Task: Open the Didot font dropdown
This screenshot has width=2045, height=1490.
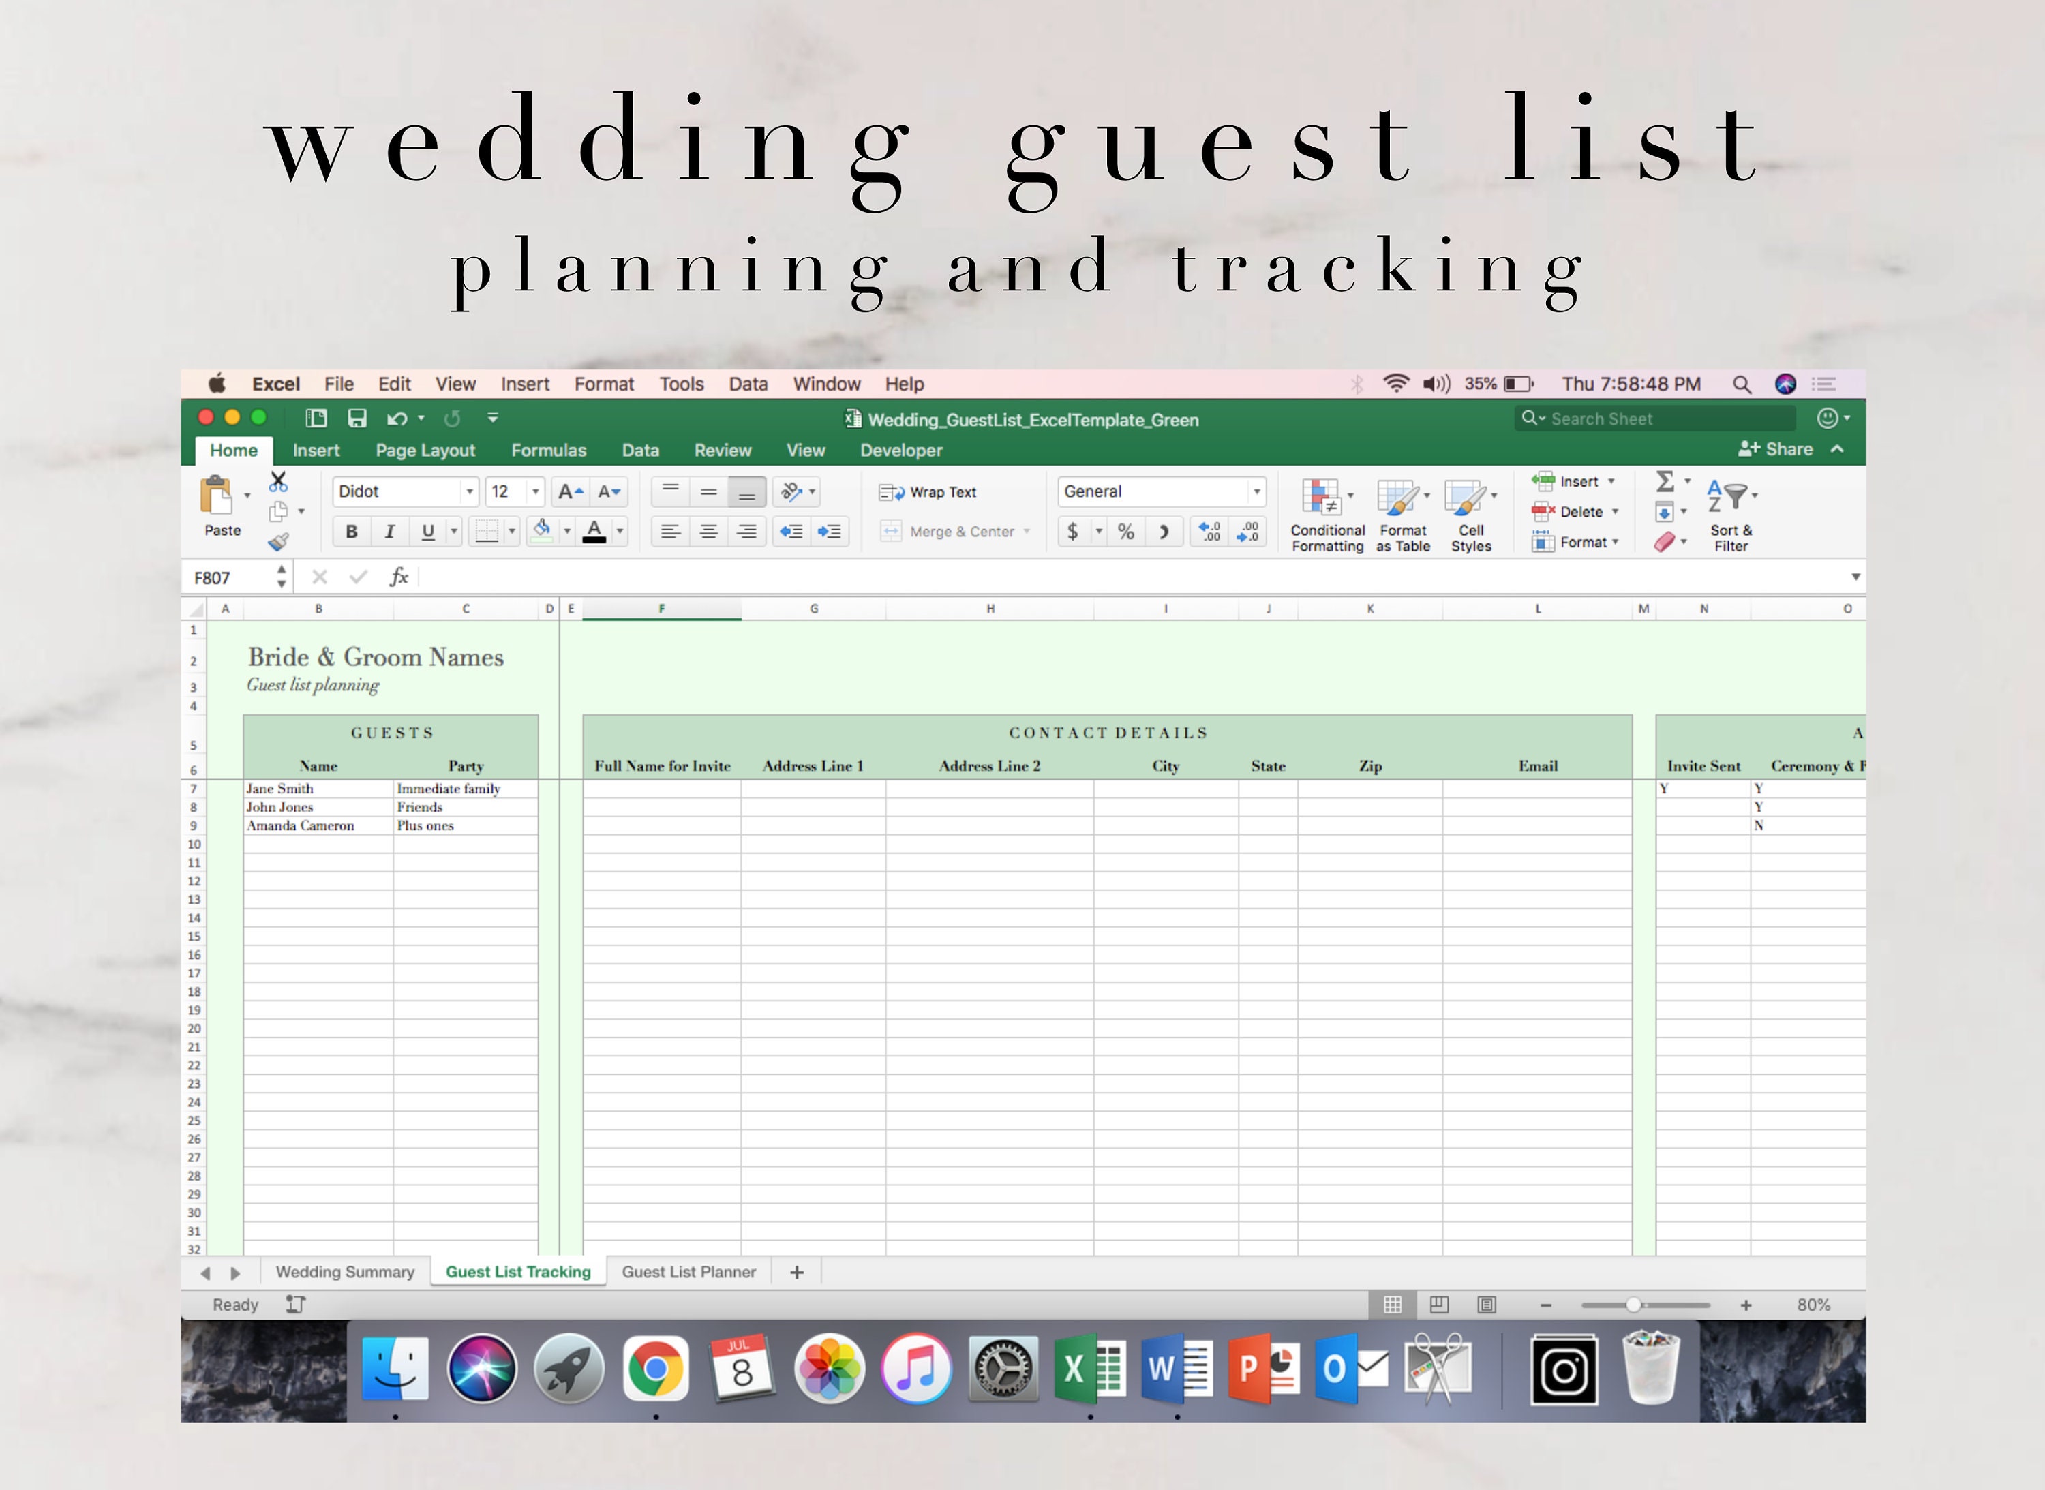Action: [470, 491]
